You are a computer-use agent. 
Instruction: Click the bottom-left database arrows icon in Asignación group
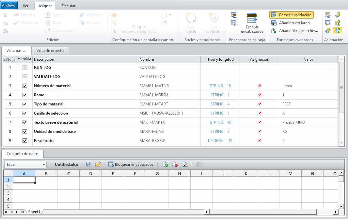coord(327,31)
